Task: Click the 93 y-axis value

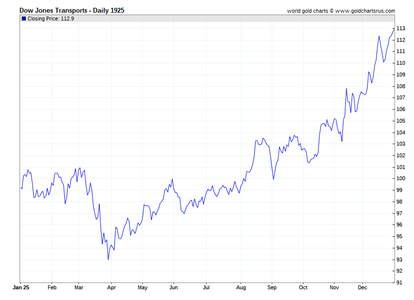Action: click(x=399, y=260)
